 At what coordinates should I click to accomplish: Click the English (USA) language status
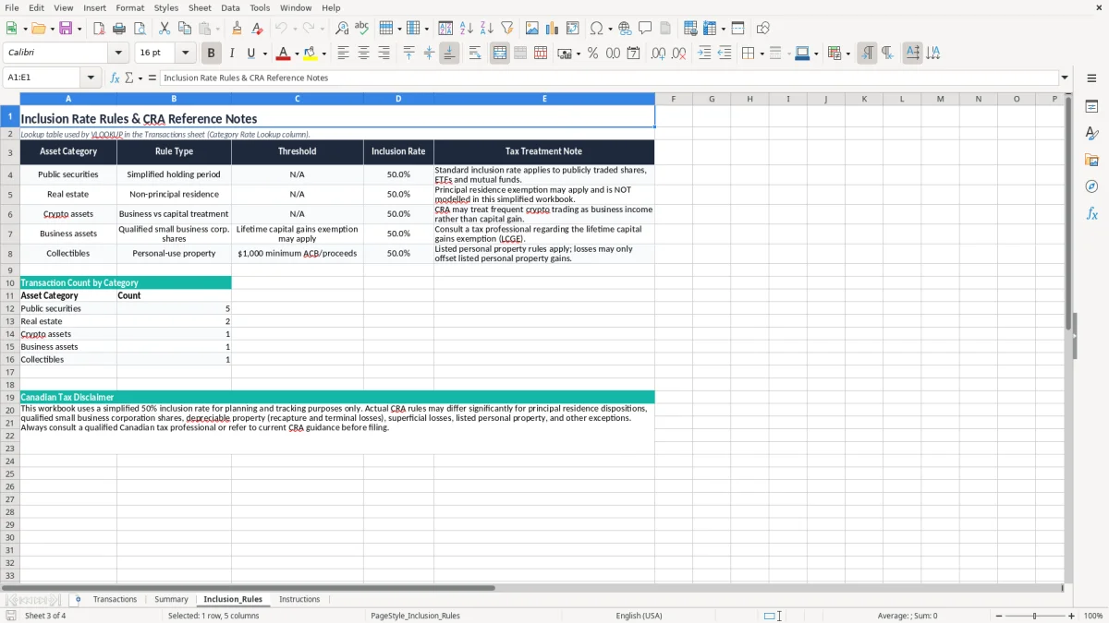[x=640, y=616]
